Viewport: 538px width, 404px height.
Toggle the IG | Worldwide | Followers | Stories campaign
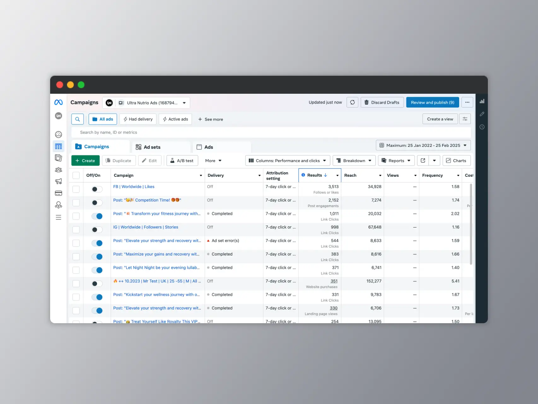[97, 229]
